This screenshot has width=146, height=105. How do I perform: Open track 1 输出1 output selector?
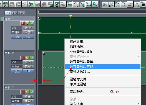click(x=28, y=28)
